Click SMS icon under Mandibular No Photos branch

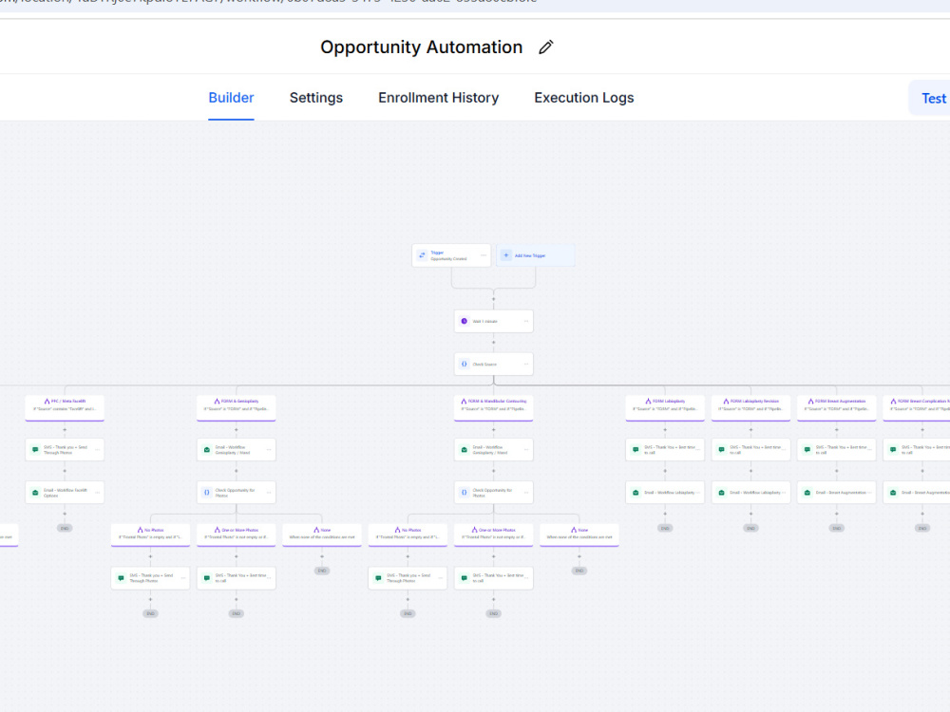[378, 578]
